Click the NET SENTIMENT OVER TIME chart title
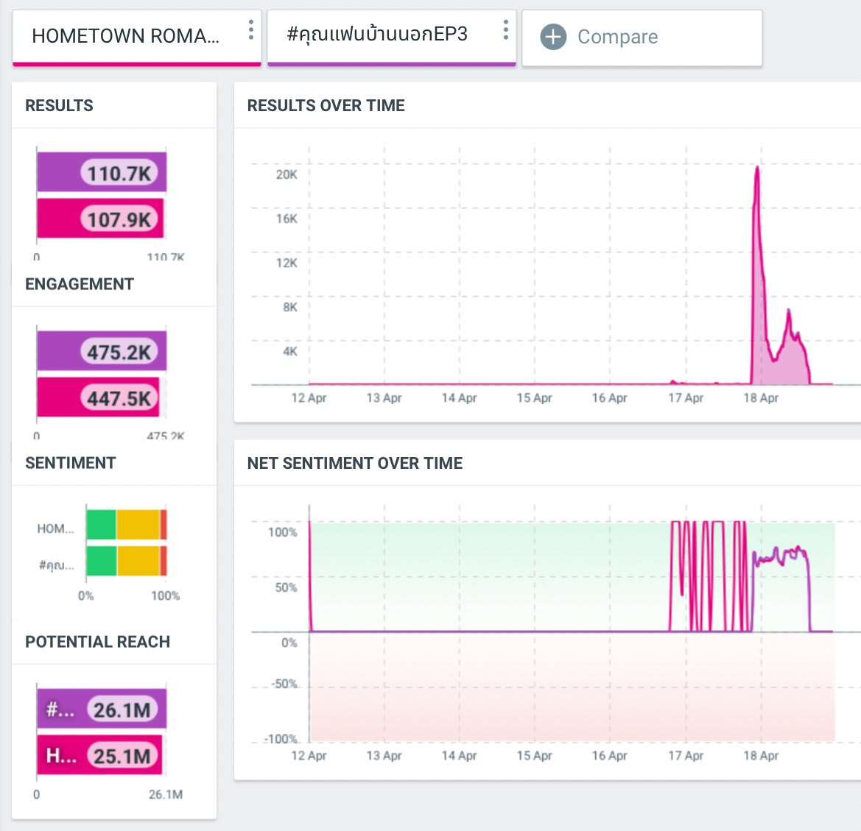This screenshot has width=861, height=831. click(x=355, y=463)
